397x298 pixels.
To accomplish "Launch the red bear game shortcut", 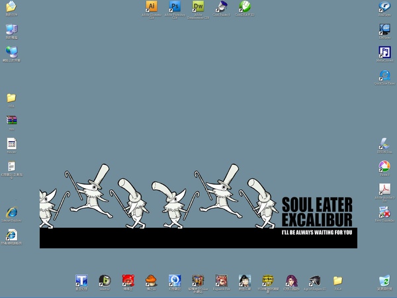I will 128,281.
